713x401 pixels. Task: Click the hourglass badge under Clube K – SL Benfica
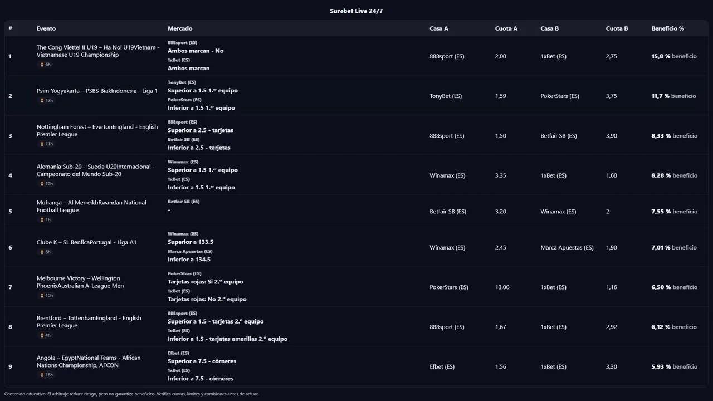[45, 252]
